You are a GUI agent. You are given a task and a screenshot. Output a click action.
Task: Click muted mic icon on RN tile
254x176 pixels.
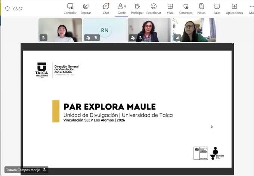coord(96,38)
